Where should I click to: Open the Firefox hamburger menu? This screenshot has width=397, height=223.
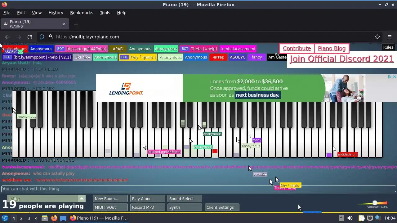(390, 37)
